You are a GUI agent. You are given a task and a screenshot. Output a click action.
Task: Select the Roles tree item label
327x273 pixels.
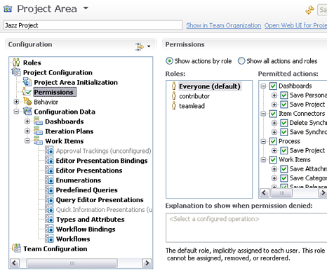click(x=32, y=62)
